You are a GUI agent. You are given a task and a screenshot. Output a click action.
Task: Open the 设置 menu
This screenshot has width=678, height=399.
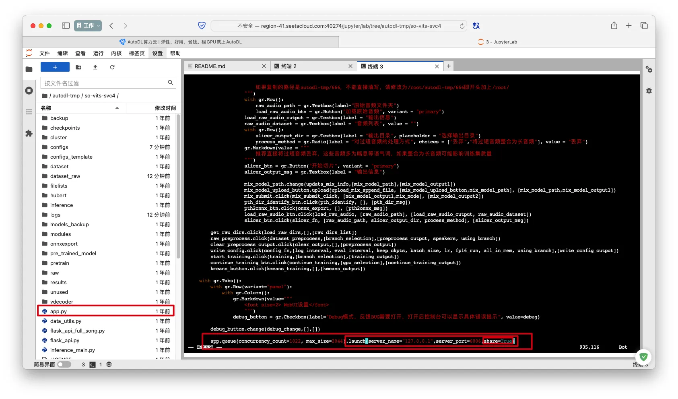pos(157,53)
